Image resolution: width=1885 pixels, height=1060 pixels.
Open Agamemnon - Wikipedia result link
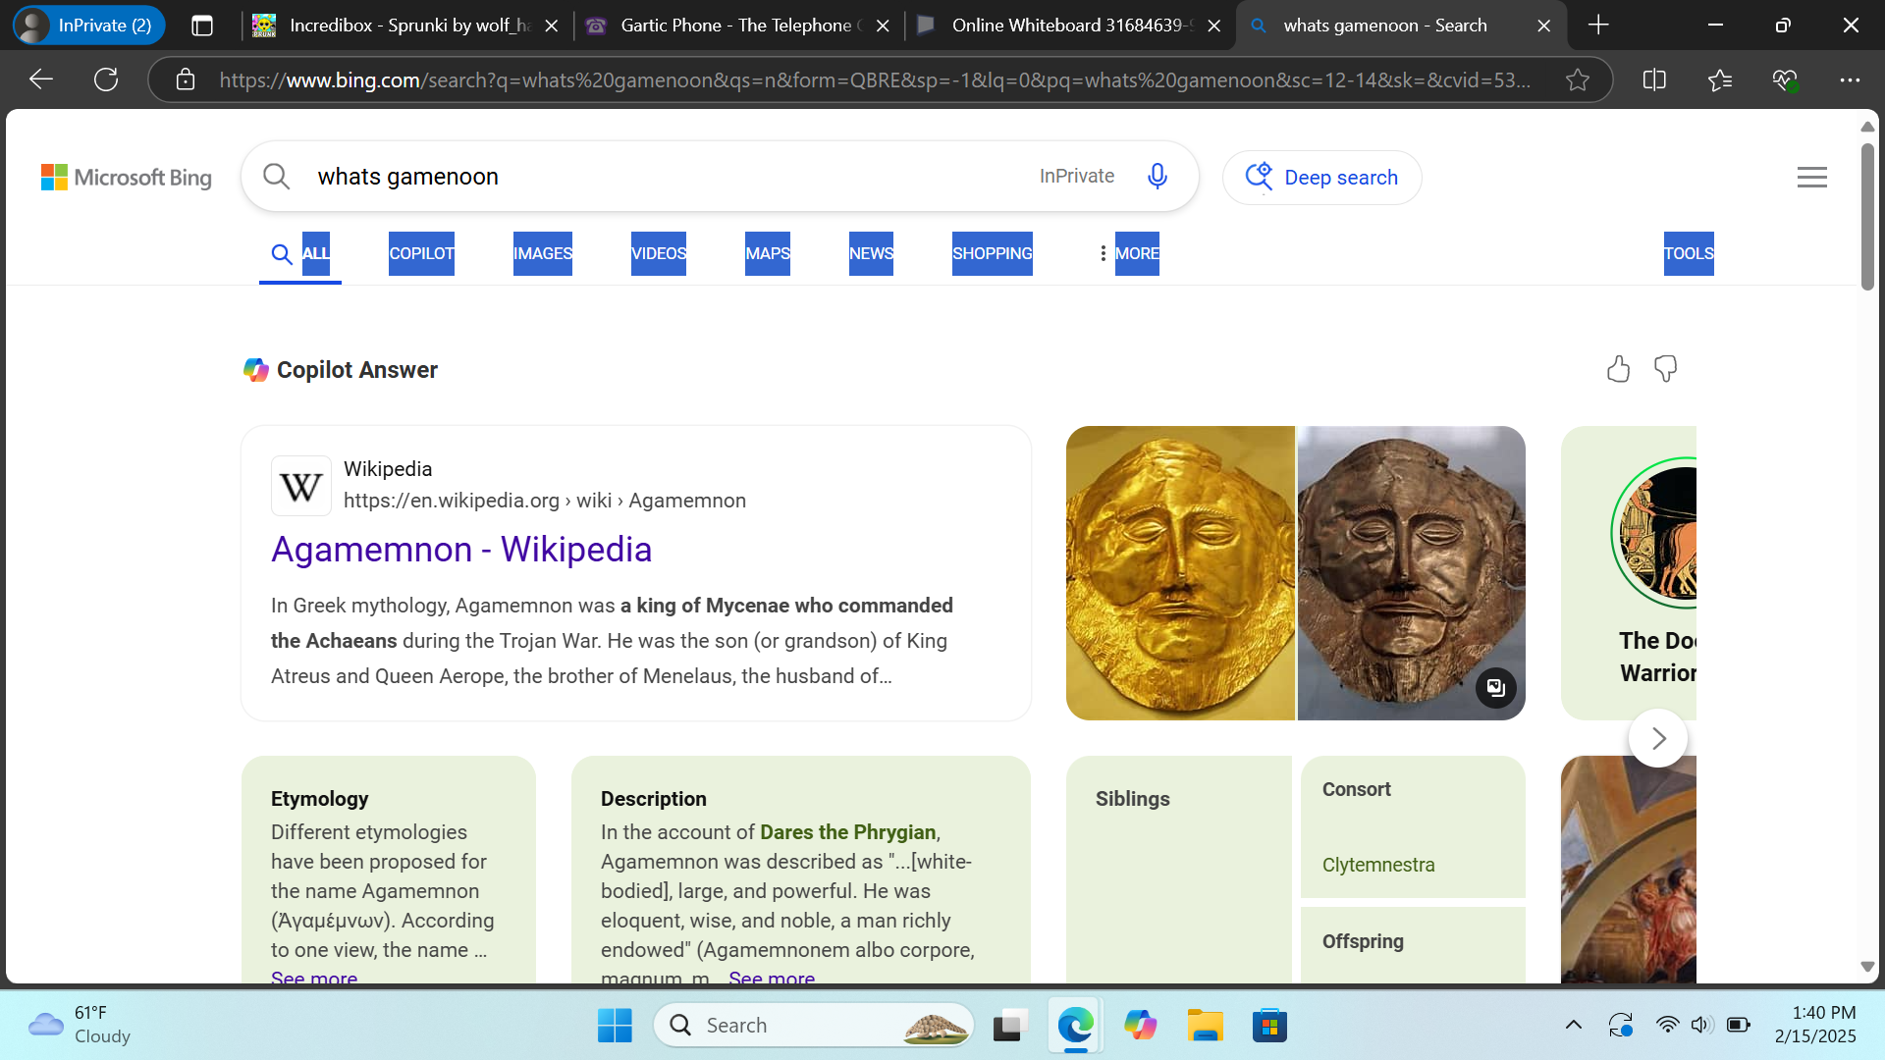point(461,550)
